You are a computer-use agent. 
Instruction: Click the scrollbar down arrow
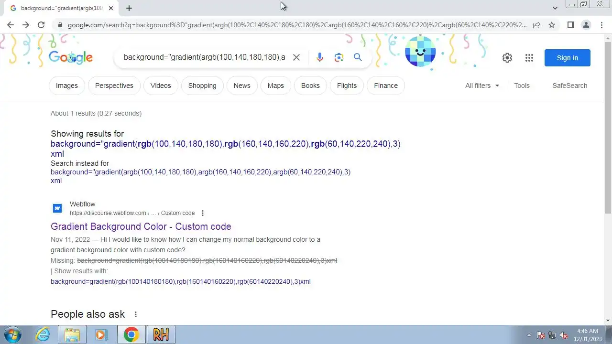pyautogui.click(x=608, y=321)
